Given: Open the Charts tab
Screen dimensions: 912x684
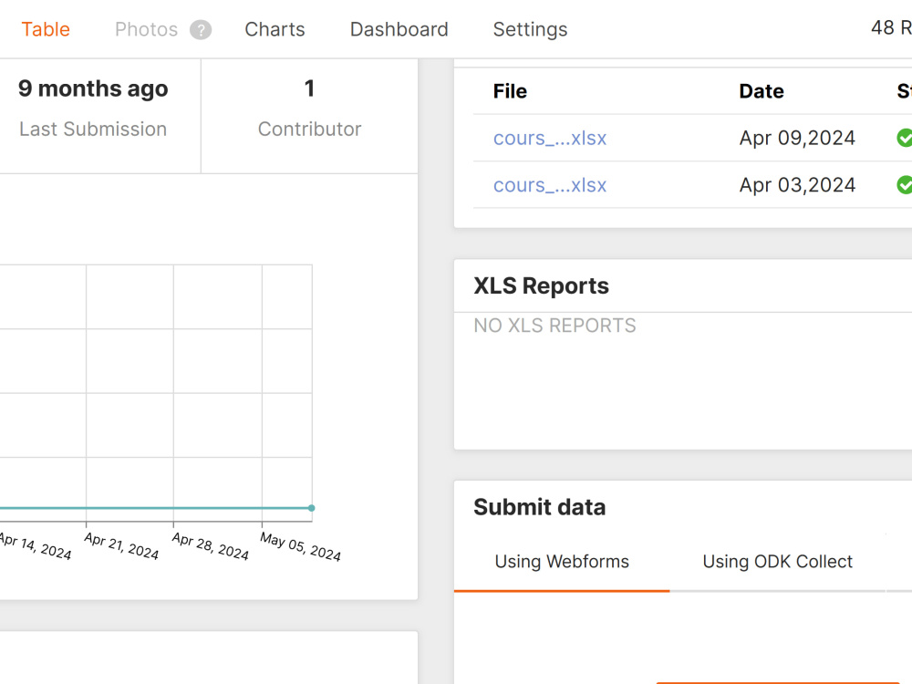Looking at the screenshot, I should pyautogui.click(x=275, y=29).
